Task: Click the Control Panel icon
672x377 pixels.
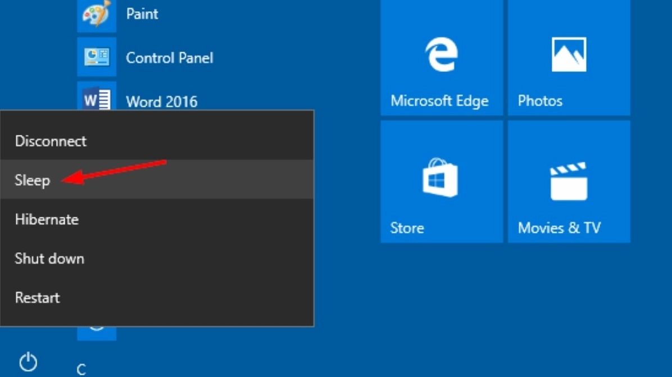Action: pyautogui.click(x=96, y=57)
